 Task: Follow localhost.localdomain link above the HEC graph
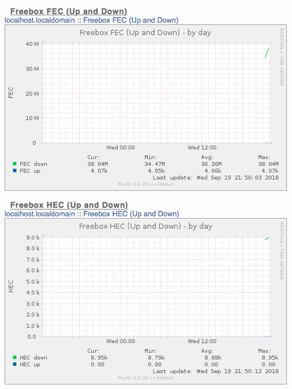(x=40, y=214)
